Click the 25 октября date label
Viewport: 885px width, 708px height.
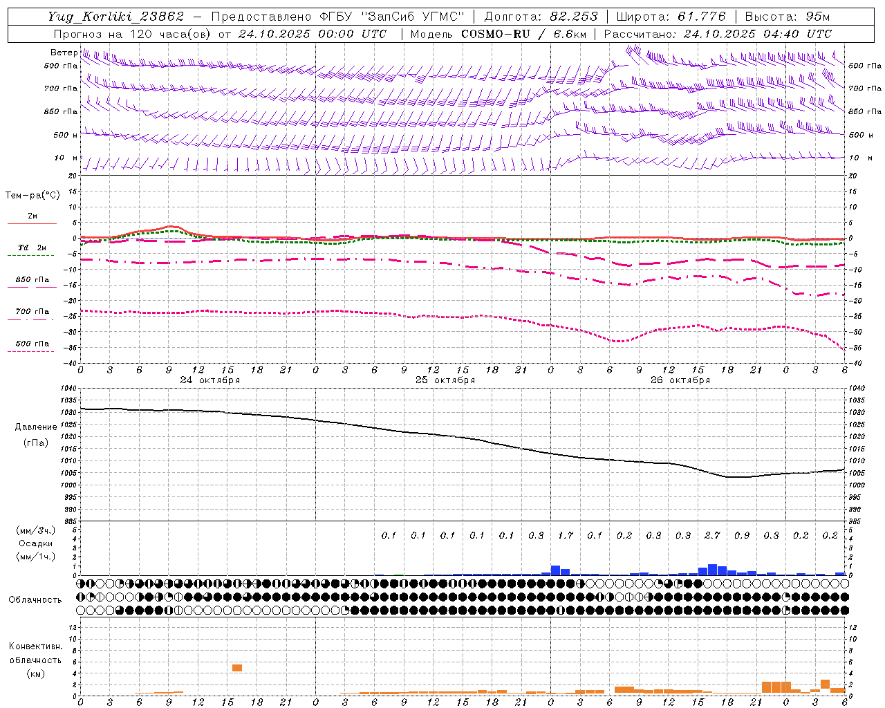click(445, 380)
